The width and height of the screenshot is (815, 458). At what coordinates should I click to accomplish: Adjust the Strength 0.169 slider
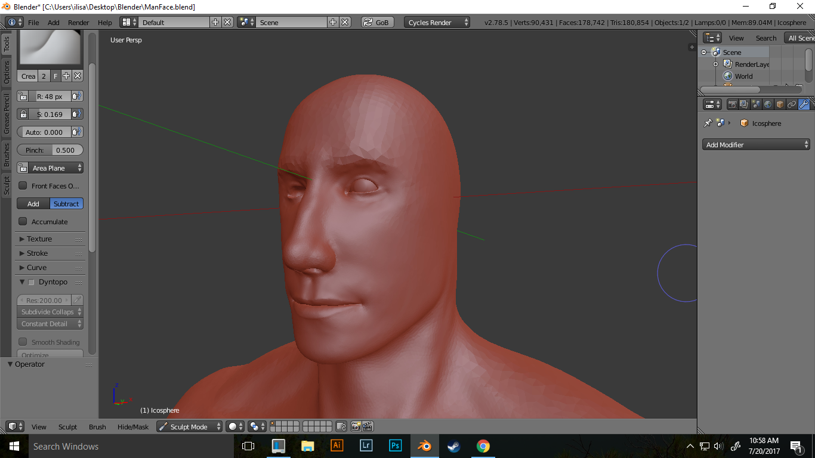click(x=50, y=114)
